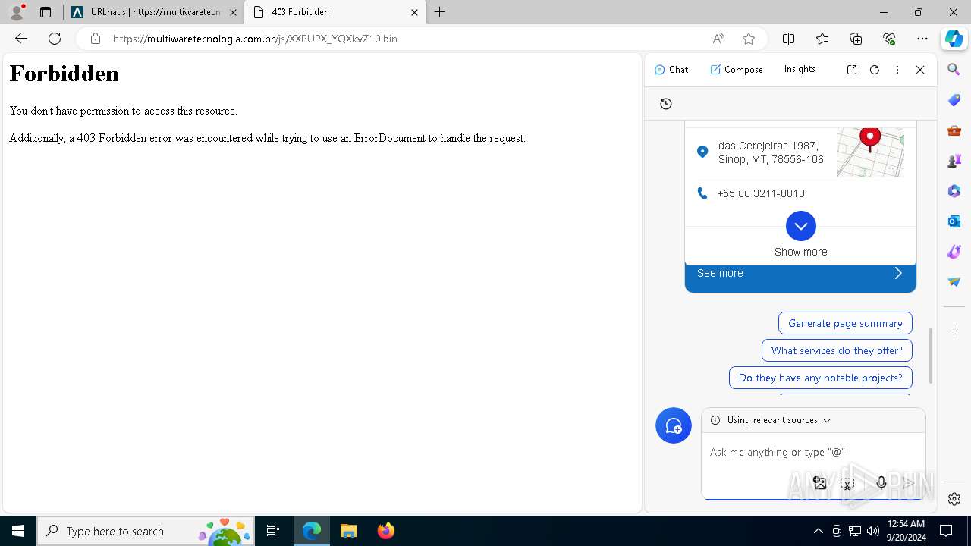The height and width of the screenshot is (546, 971).
Task: Click the See more banner
Action: point(800,274)
